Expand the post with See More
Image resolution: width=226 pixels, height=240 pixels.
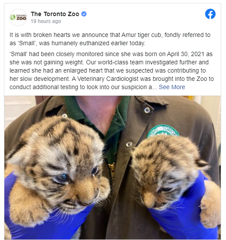[x=172, y=87]
